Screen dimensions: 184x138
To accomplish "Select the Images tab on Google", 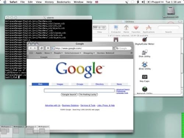I will (60, 84).
